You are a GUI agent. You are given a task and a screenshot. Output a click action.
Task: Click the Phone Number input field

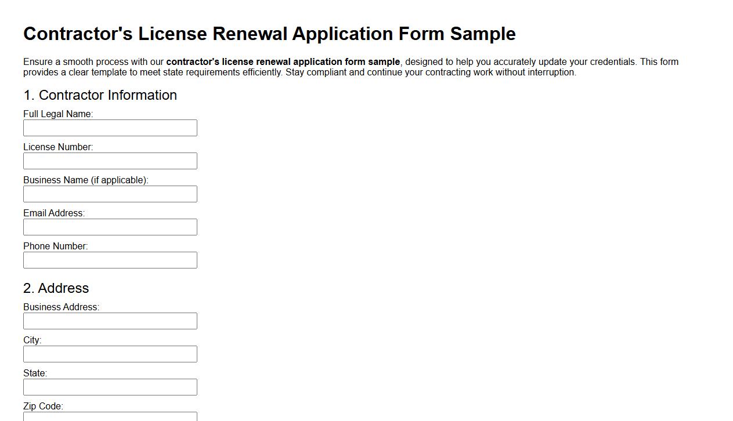pyautogui.click(x=110, y=260)
